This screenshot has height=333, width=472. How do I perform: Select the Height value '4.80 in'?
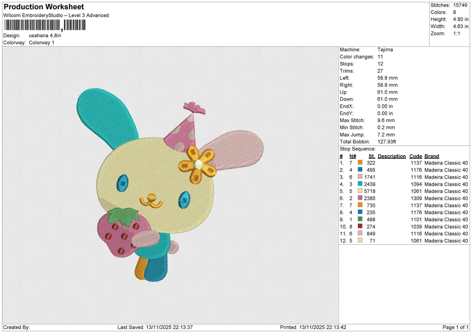(461, 19)
